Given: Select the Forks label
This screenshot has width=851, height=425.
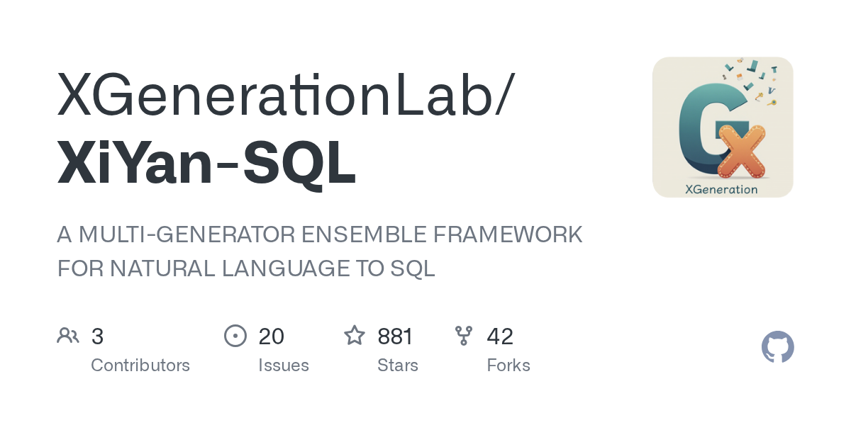Looking at the screenshot, I should pyautogui.click(x=508, y=365).
